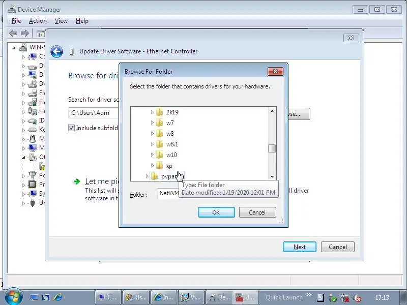Select the 'xp' folder name text
The image size is (407, 305).
click(169, 166)
